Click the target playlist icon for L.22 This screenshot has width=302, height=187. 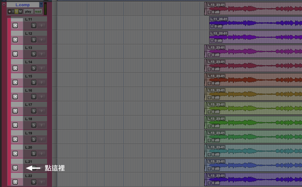pos(15,182)
